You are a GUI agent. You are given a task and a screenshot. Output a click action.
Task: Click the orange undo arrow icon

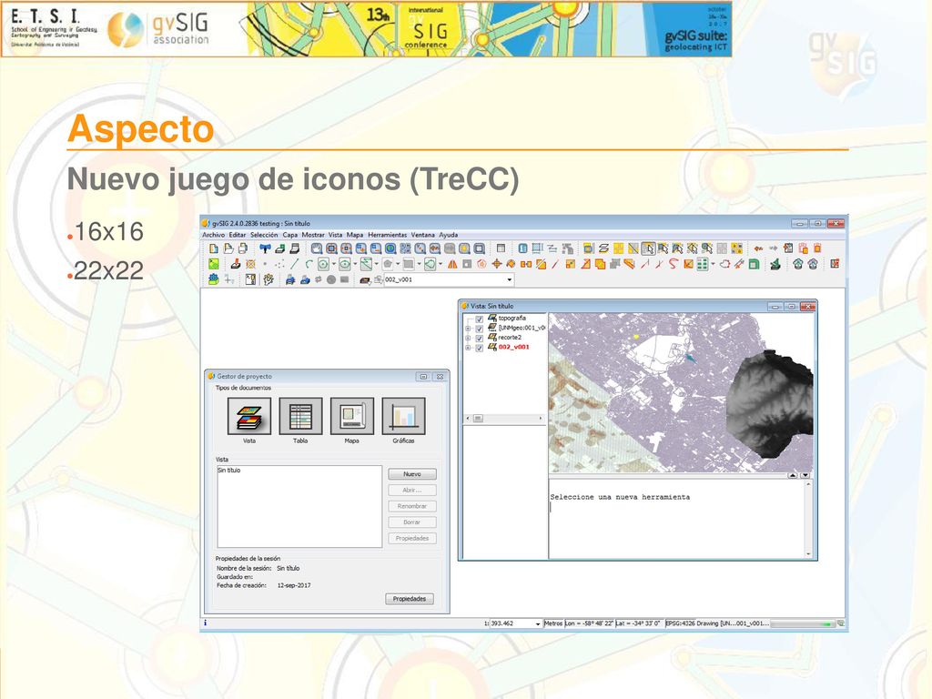click(758, 248)
